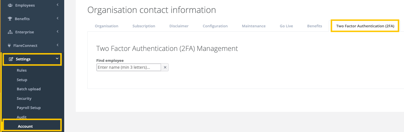Click the Employees people icon
The height and width of the screenshot is (132, 404).
coord(10,5)
